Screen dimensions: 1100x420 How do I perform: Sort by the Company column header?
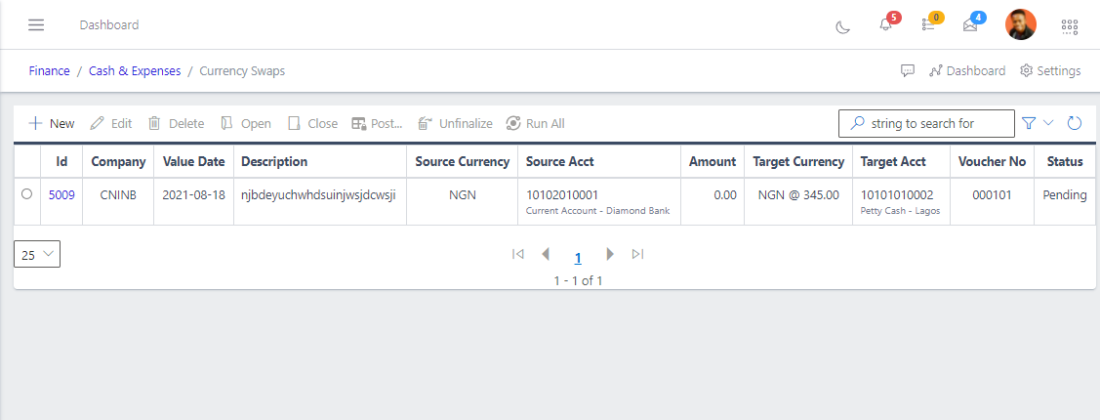click(x=118, y=161)
